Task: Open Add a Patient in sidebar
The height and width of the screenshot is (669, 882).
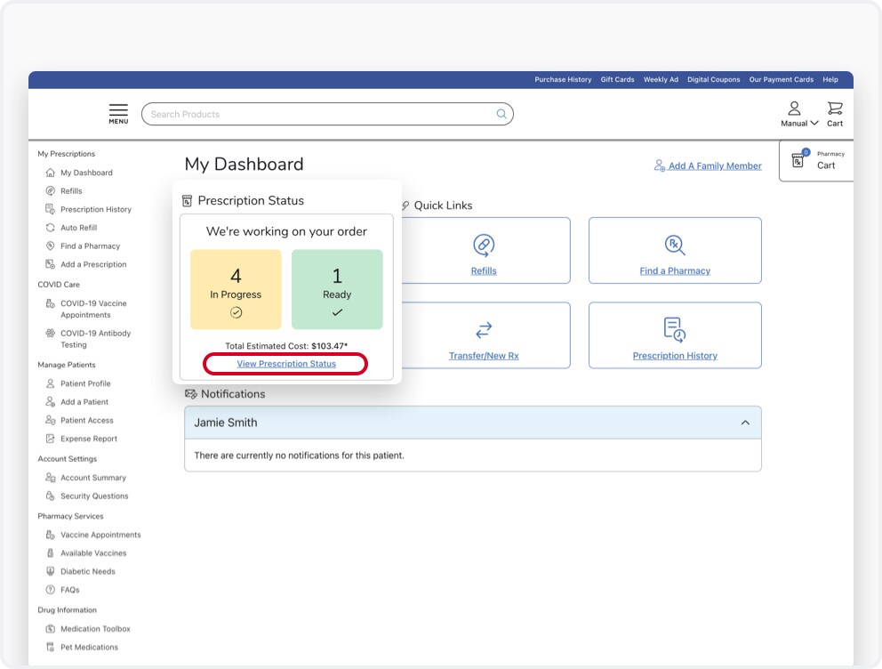Action: [x=84, y=402]
